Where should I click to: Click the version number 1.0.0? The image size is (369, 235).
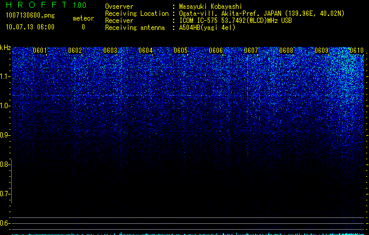[x=80, y=5]
